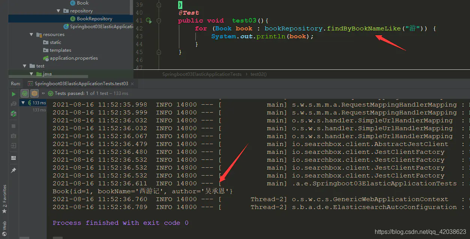Select the Springboot03ElasticApplicationTests.test03 run tab
The height and width of the screenshot is (239, 470).
point(81,84)
